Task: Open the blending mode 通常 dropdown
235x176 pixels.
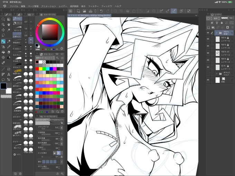Action: [x=217, y=18]
